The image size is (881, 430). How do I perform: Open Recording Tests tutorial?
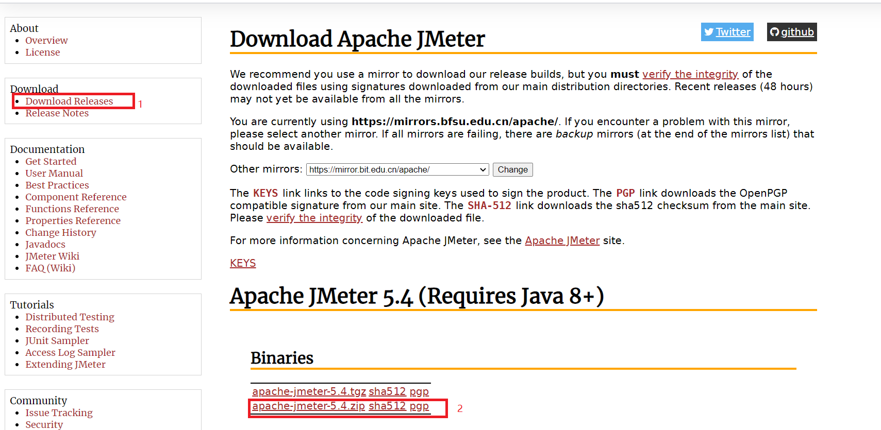point(62,329)
